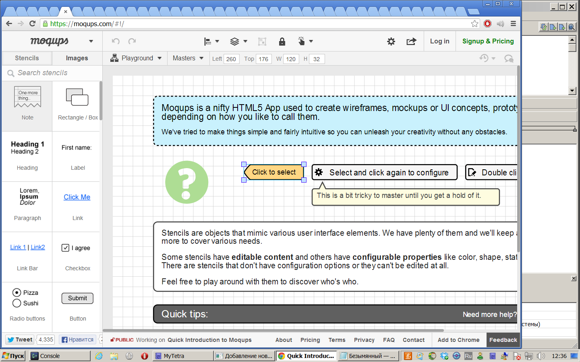This screenshot has width=580, height=362.
Task: Click the volume speaker tray icon
Action: 541,356
